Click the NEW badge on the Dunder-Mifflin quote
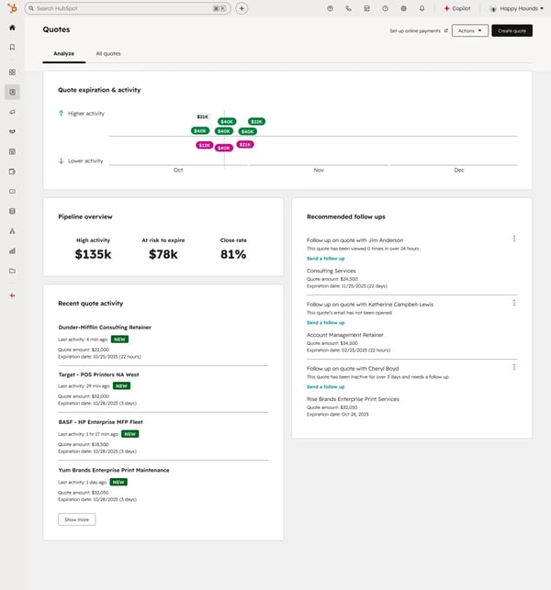The width and height of the screenshot is (551, 590). click(x=119, y=340)
